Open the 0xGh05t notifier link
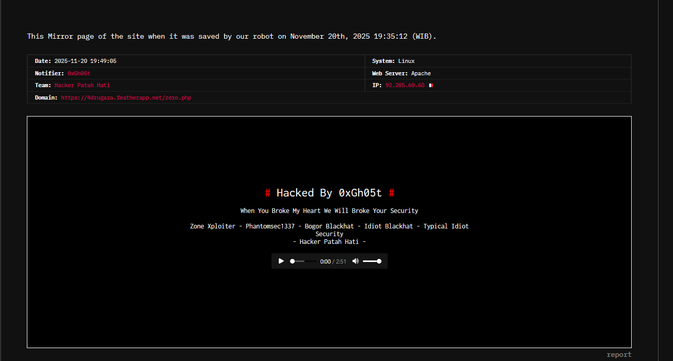The width and height of the screenshot is (673, 361). pyautogui.click(x=79, y=73)
